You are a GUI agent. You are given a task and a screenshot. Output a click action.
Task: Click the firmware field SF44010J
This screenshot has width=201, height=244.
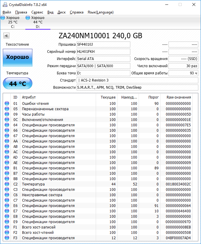pyautogui.click(x=103, y=44)
